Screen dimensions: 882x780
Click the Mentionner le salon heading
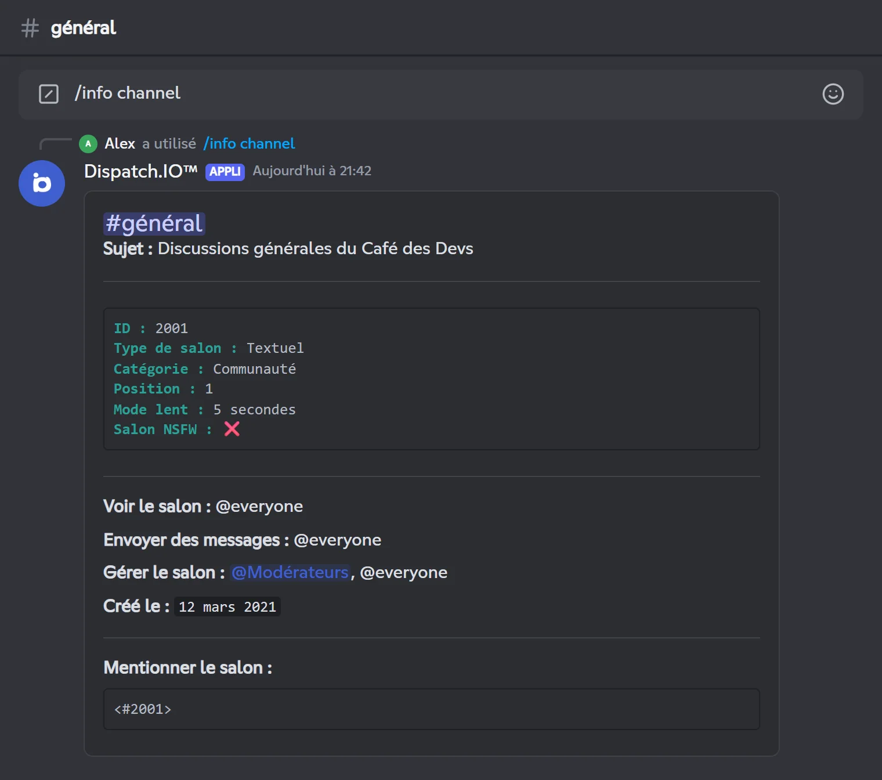[188, 668]
